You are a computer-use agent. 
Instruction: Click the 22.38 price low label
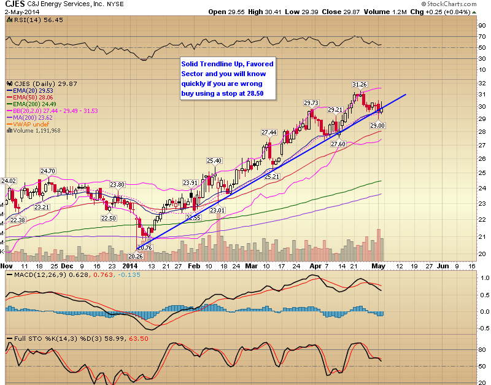coord(18,220)
